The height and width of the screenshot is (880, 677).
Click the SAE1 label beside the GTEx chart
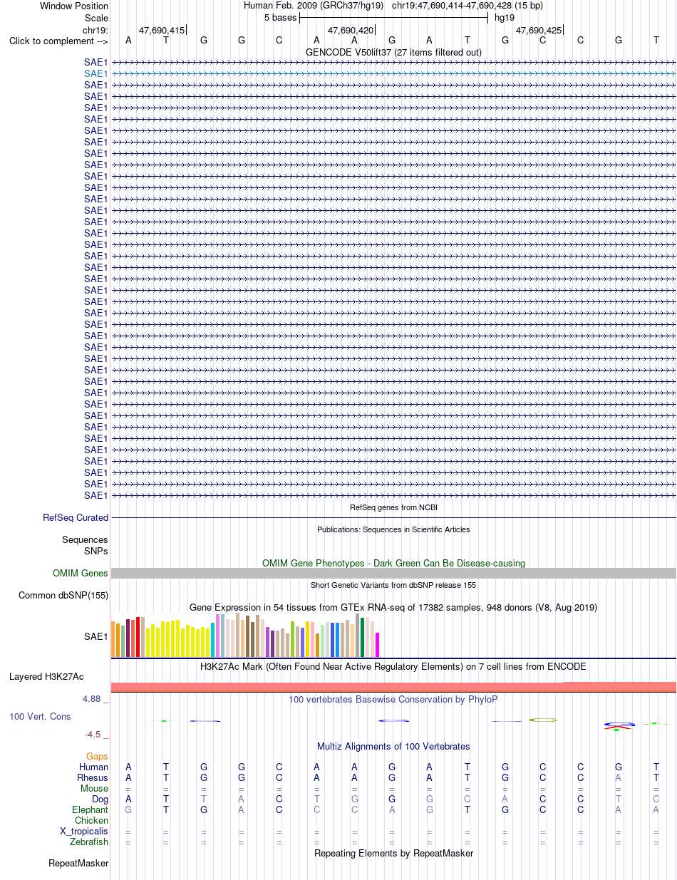click(95, 636)
